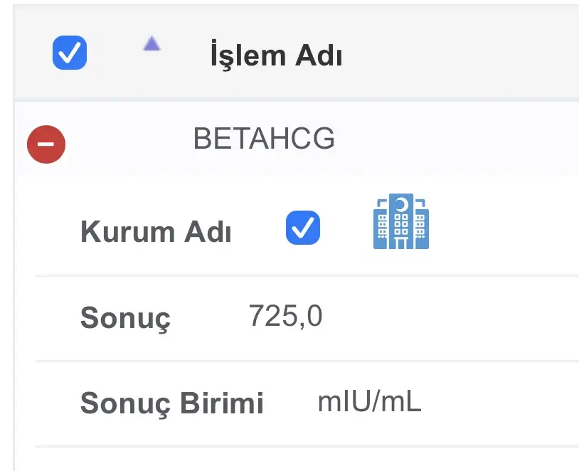
Task: Click the crescent moon on the hospital icon
Action: coord(402,204)
